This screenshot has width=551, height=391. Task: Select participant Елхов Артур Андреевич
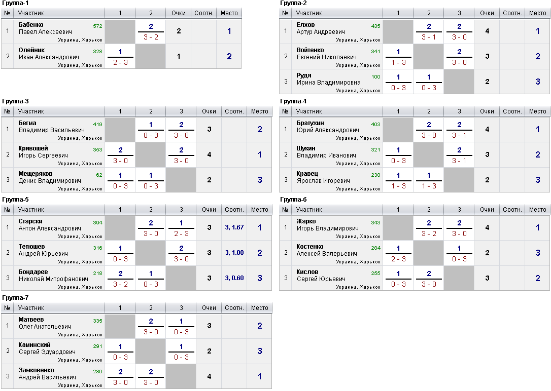(321, 28)
